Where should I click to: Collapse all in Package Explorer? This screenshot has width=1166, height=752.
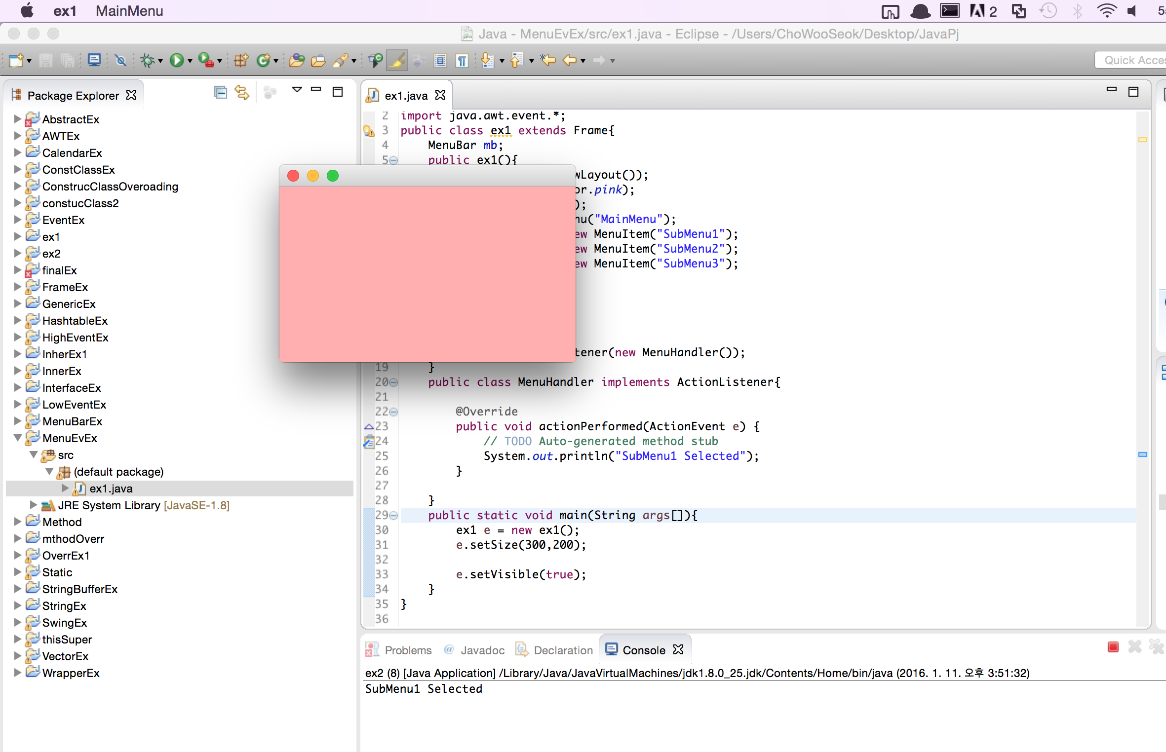[x=220, y=92]
